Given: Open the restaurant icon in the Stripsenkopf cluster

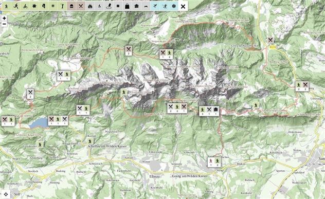Looking at the screenshot, I should pyautogui.click(x=163, y=52).
